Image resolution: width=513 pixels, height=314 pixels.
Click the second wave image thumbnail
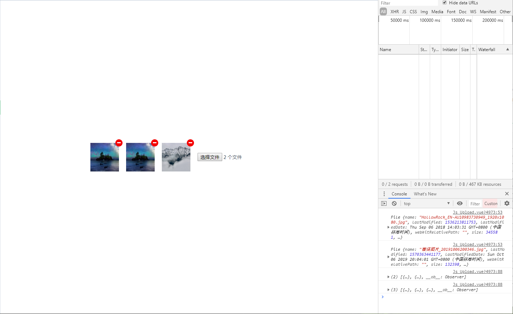pos(140,157)
